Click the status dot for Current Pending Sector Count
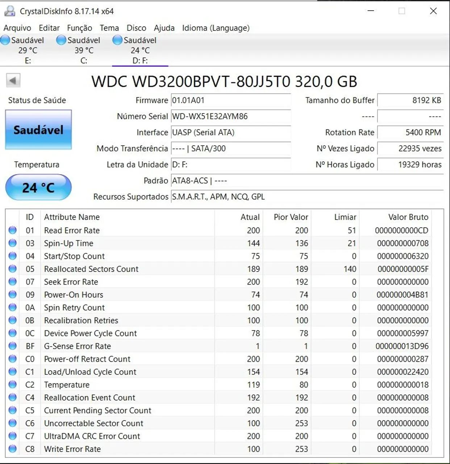450x464 pixels. tap(13, 410)
